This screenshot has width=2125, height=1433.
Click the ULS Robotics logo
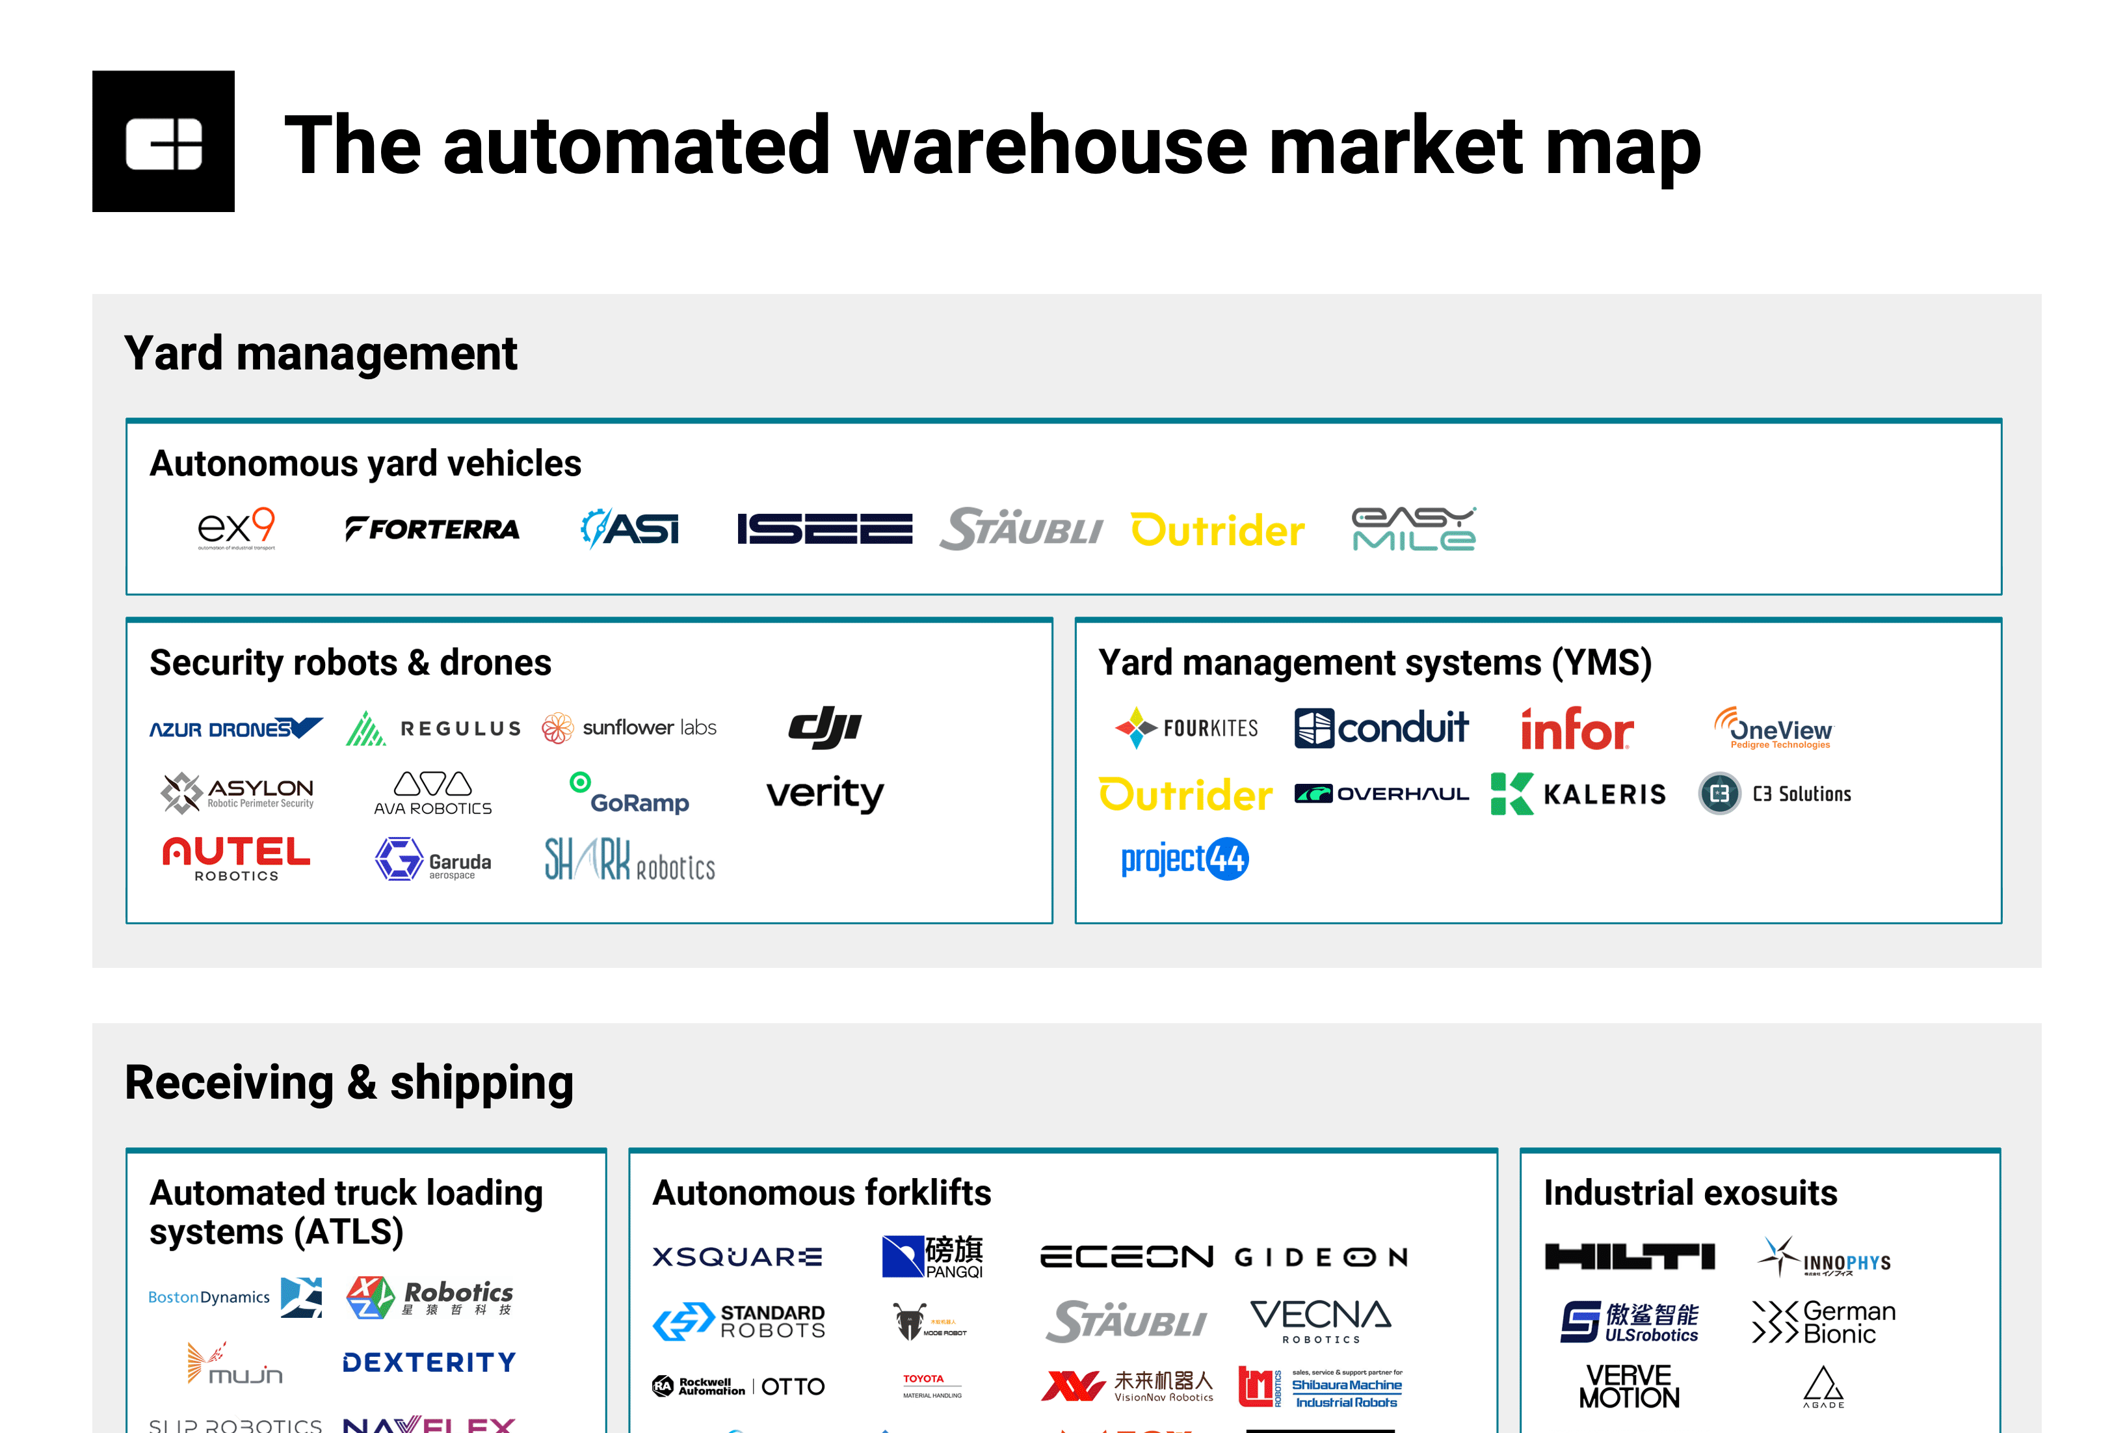tap(1630, 1322)
